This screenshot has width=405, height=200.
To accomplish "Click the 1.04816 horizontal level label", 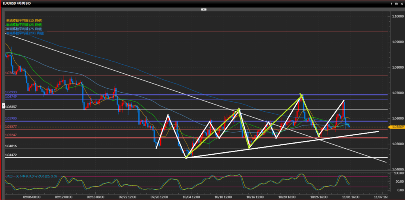I will (x=11, y=146).
